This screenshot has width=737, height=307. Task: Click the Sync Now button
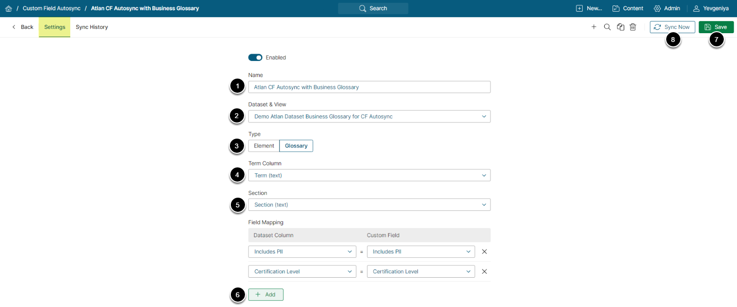672,27
